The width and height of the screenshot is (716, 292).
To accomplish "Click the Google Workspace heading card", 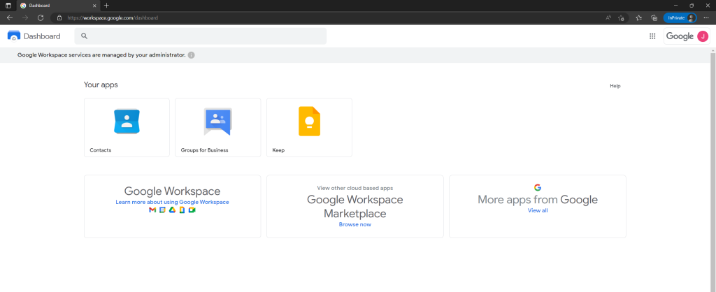I will [172, 191].
